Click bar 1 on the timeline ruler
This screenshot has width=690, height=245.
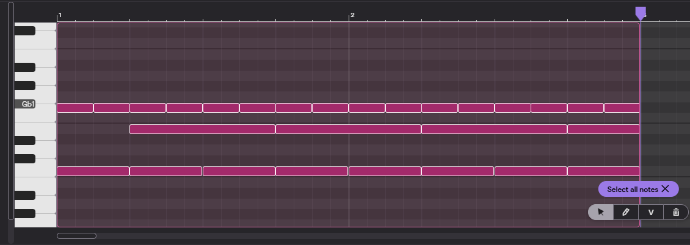(x=60, y=15)
